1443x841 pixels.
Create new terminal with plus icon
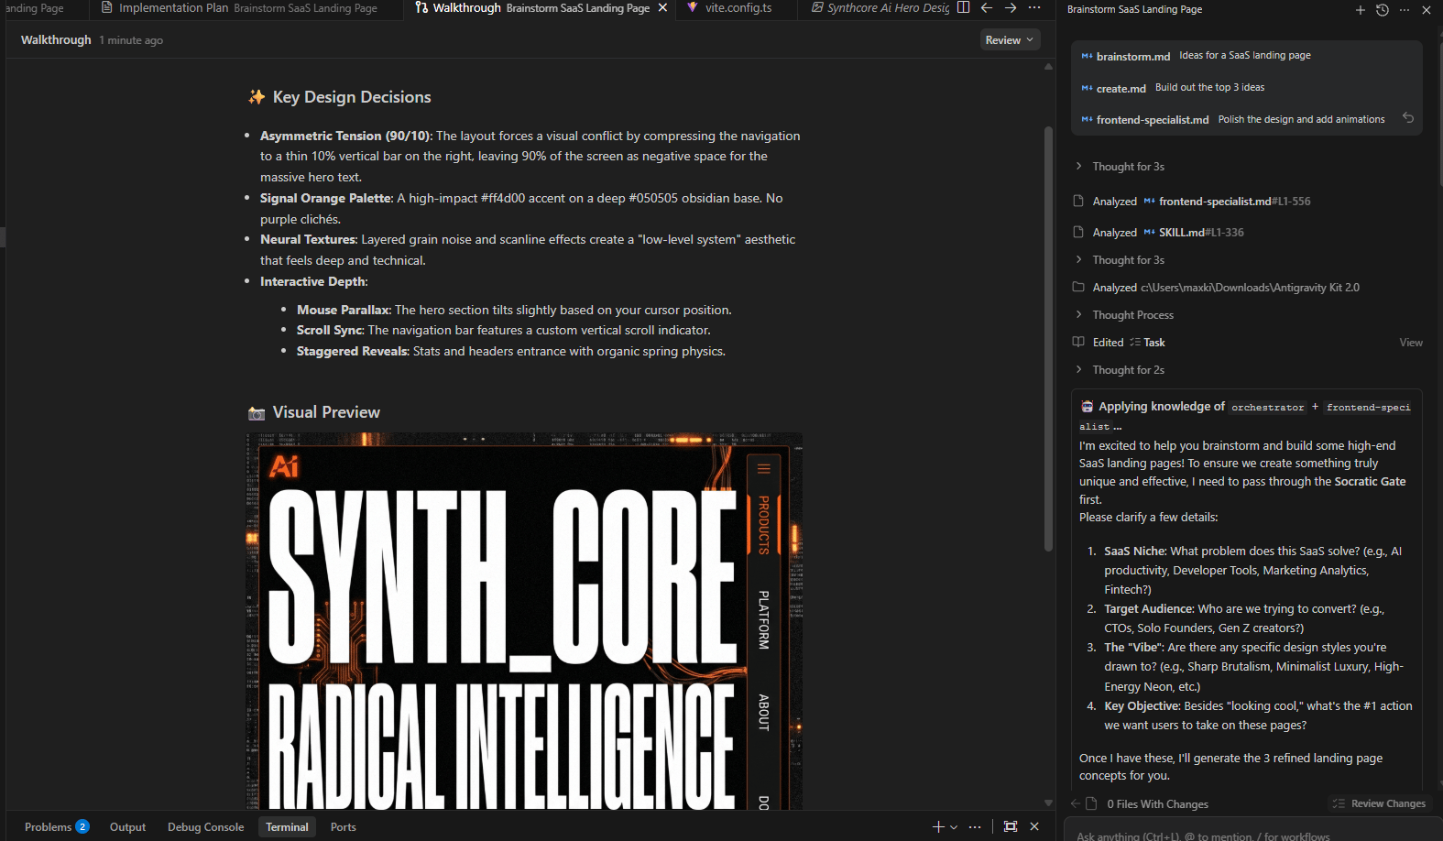point(938,826)
